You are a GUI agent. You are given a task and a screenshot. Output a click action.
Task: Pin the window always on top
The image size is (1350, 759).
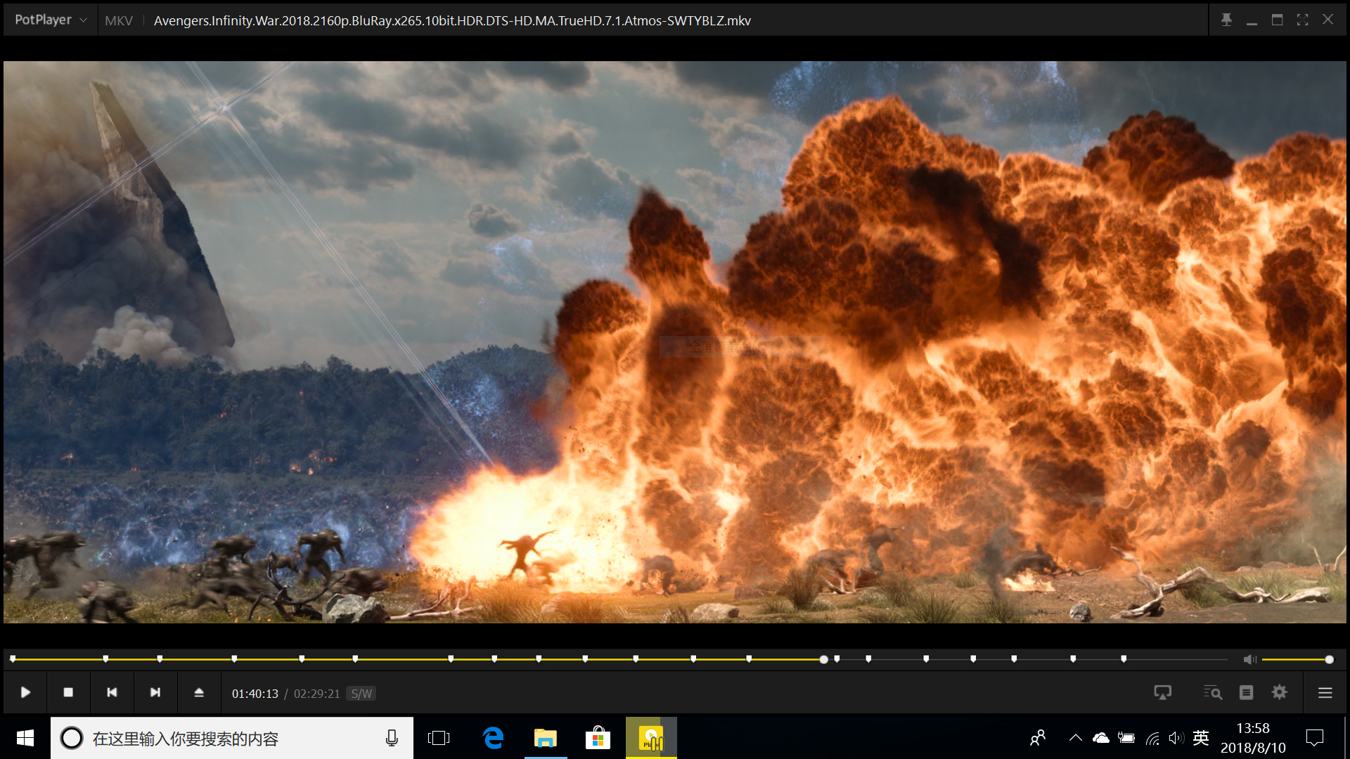[x=1226, y=20]
